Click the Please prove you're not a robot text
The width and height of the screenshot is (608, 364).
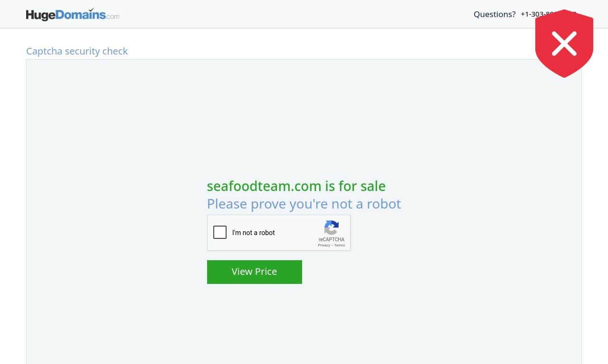click(x=304, y=204)
